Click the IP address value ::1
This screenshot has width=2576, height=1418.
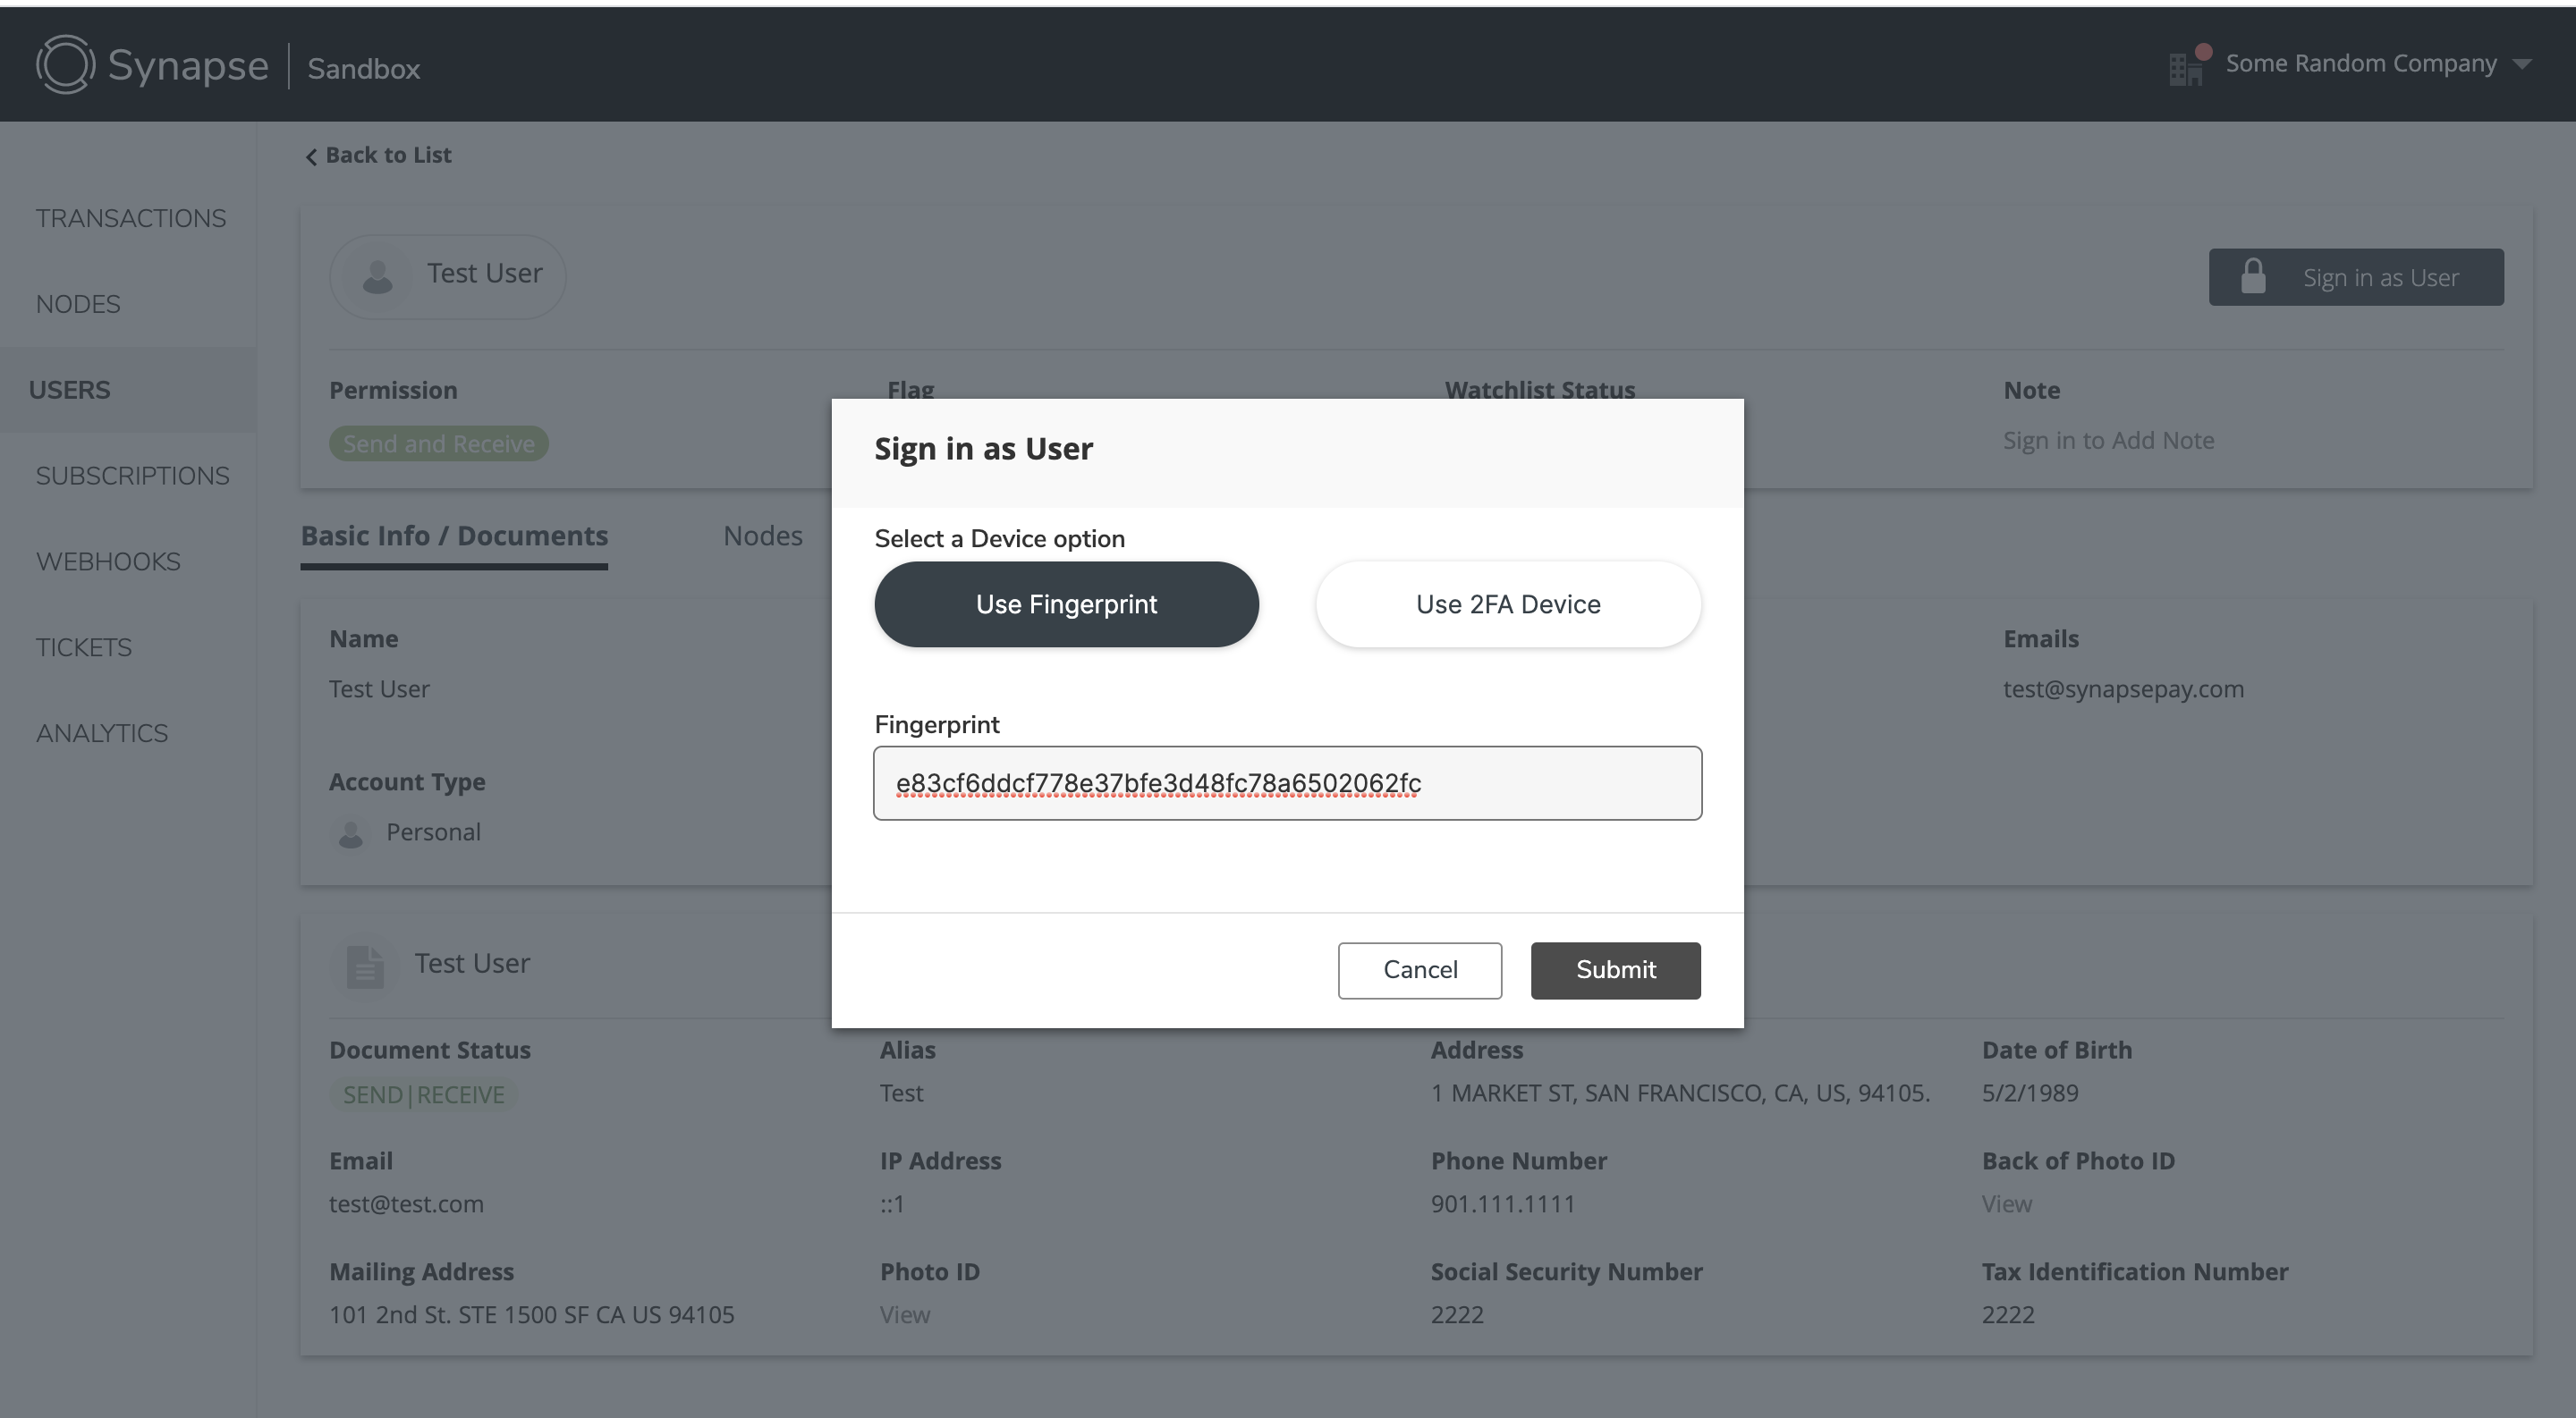(892, 1204)
